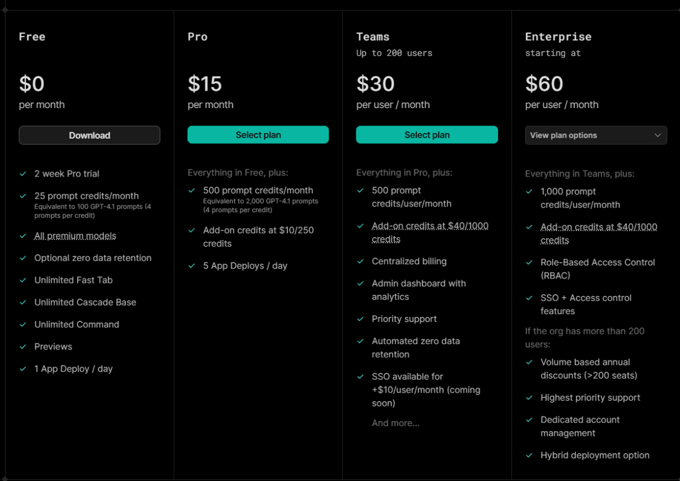Open Enterprise Add-on credits at $40/1000 link
680x481 pixels.
[x=599, y=234]
